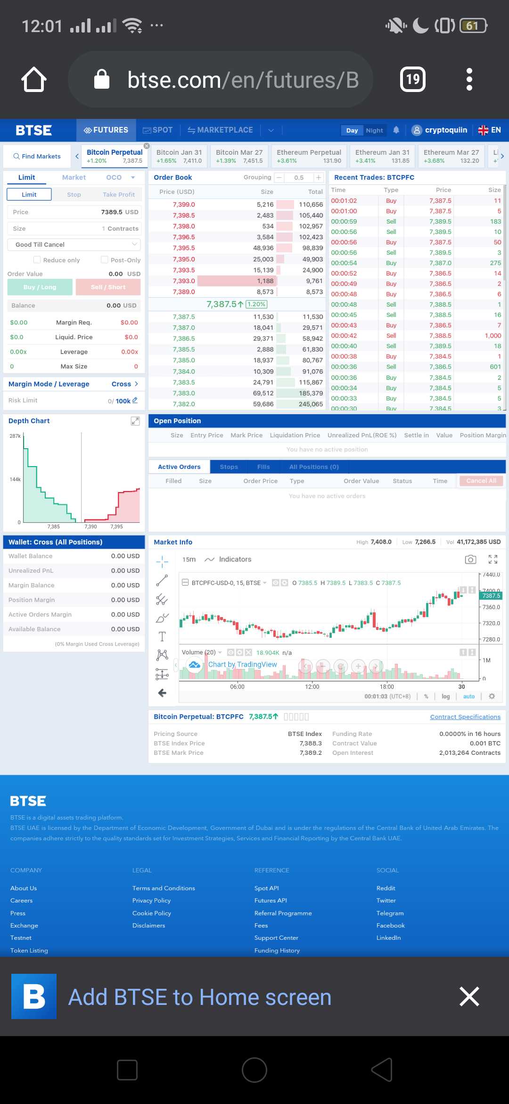Image resolution: width=509 pixels, height=1104 pixels.
Task: Expand the Depth Chart to fullscreen
Action: coord(135,421)
